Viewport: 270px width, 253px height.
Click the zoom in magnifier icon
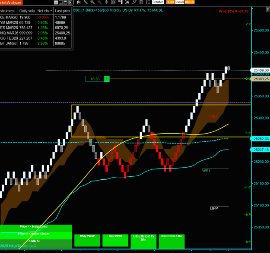tap(92, 2)
